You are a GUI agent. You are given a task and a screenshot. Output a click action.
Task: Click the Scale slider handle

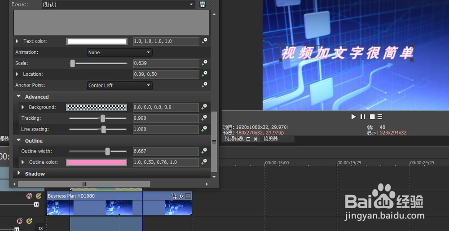click(72, 63)
